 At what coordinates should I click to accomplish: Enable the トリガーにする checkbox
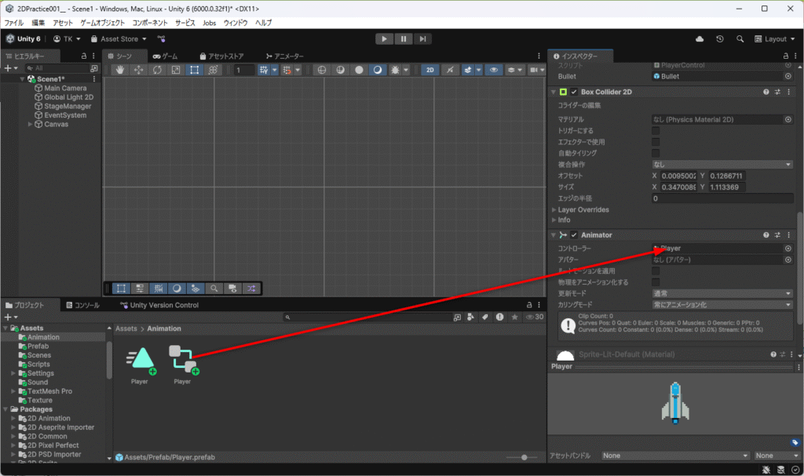(x=656, y=130)
